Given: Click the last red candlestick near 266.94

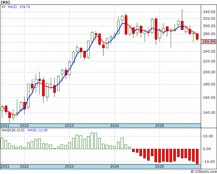Looking at the screenshot, I should tap(197, 37).
